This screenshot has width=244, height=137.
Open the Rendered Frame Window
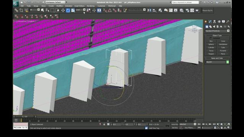pyautogui.click(x=192, y=10)
